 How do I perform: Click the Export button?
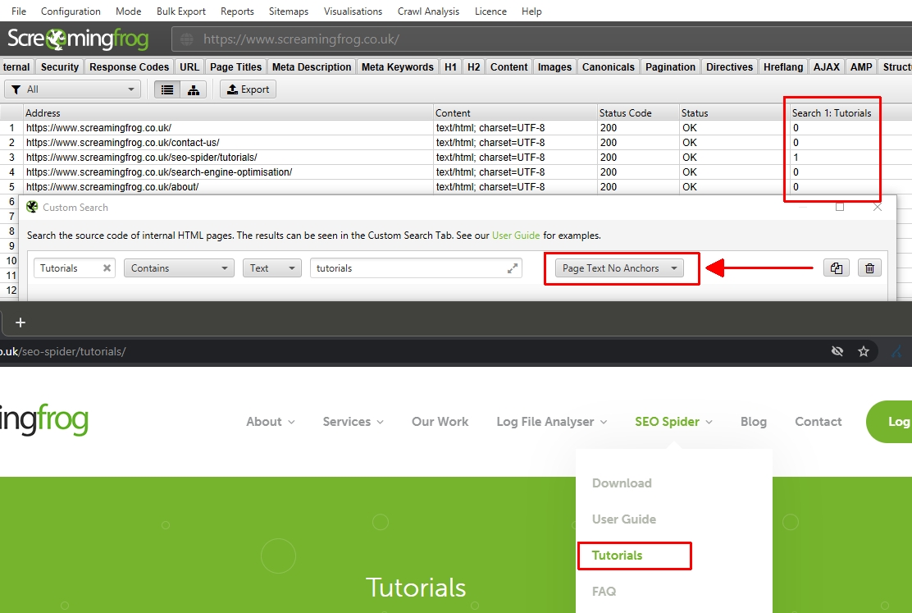pos(248,89)
